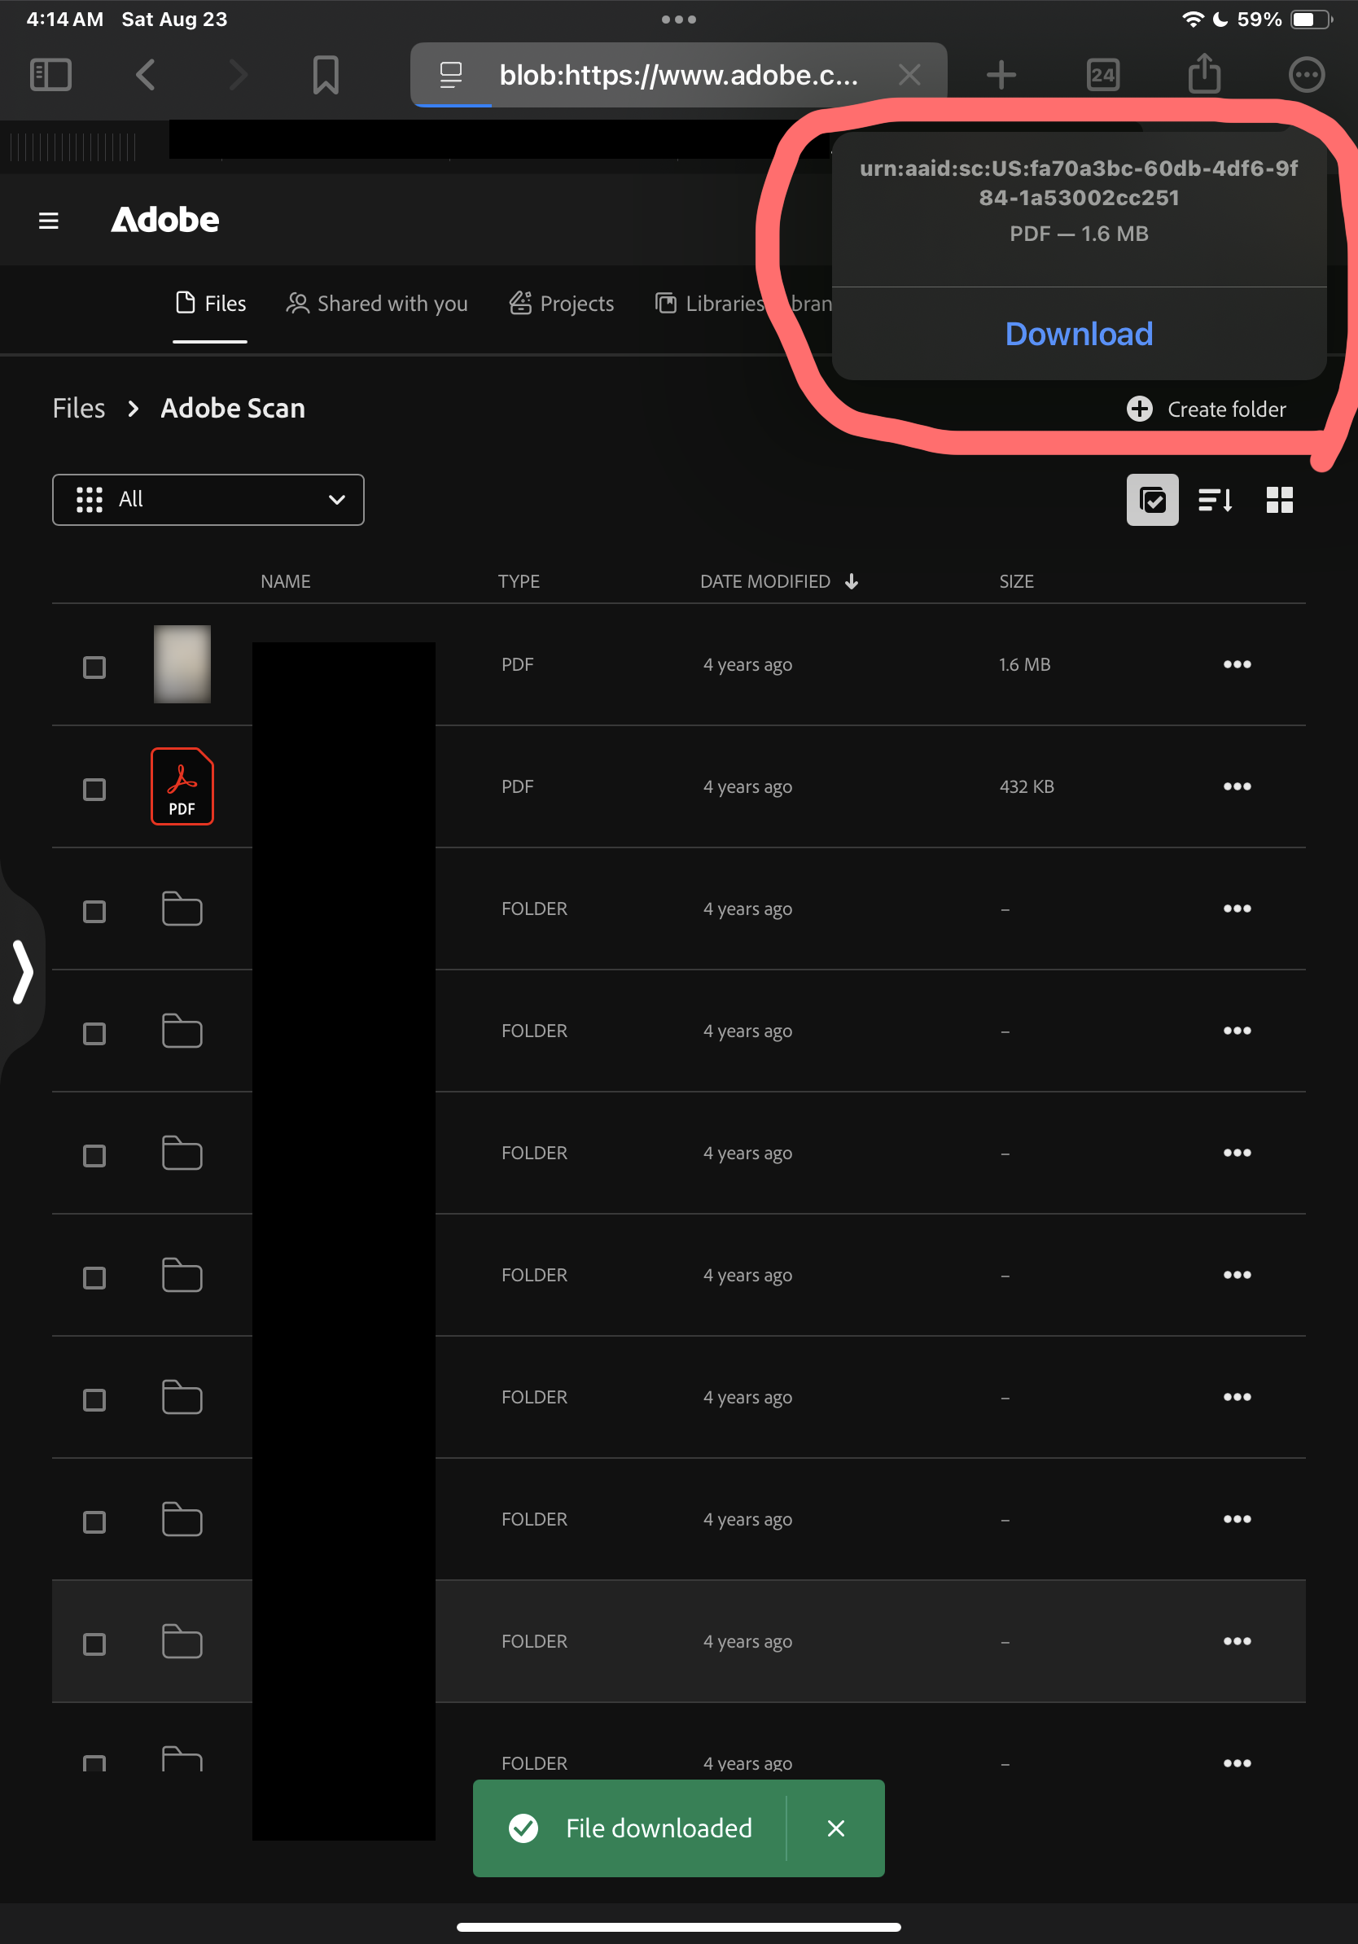The height and width of the screenshot is (1944, 1358).
Task: Dismiss the File downloaded notification
Action: 835,1828
